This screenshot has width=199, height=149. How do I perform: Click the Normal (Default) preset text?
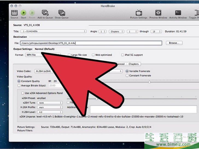45,49
